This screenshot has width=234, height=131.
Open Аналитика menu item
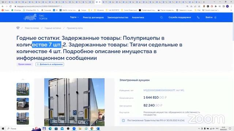[x=138, y=17]
